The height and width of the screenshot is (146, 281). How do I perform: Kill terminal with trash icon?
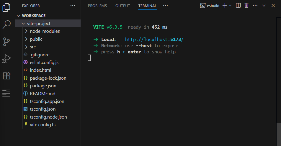click(246, 6)
